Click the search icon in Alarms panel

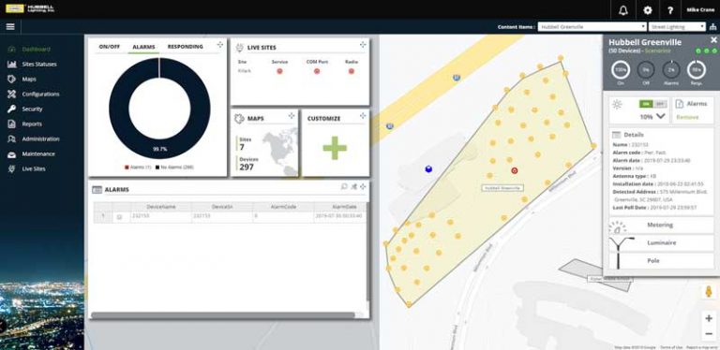click(344, 186)
